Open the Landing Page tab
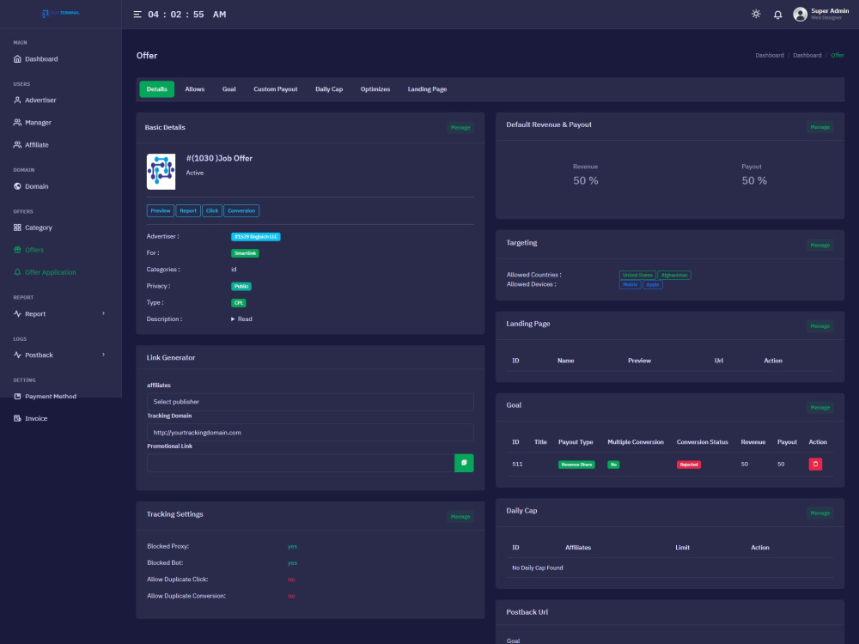The height and width of the screenshot is (644, 859). [x=427, y=89]
